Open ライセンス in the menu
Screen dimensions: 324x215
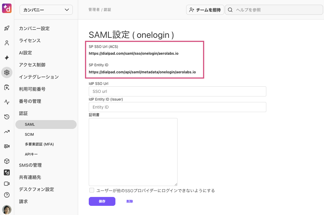click(30, 41)
